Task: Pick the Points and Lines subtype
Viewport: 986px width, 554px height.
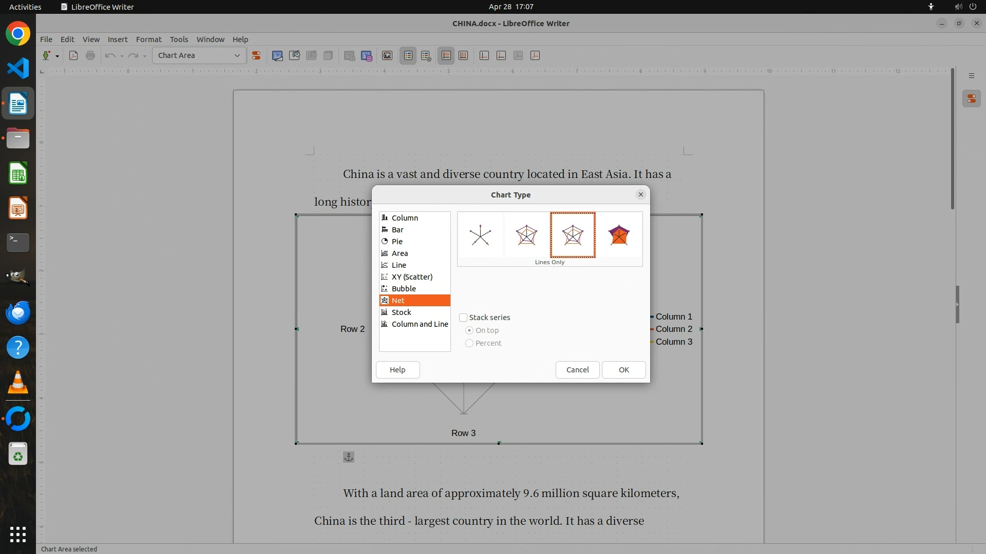Action: tap(526, 235)
